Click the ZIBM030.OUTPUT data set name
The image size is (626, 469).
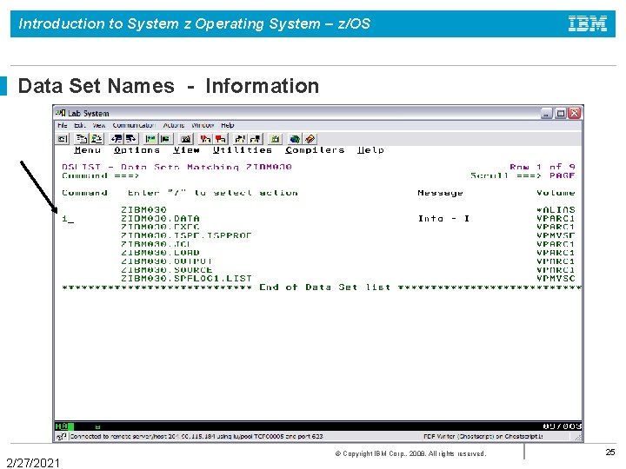tap(166, 261)
